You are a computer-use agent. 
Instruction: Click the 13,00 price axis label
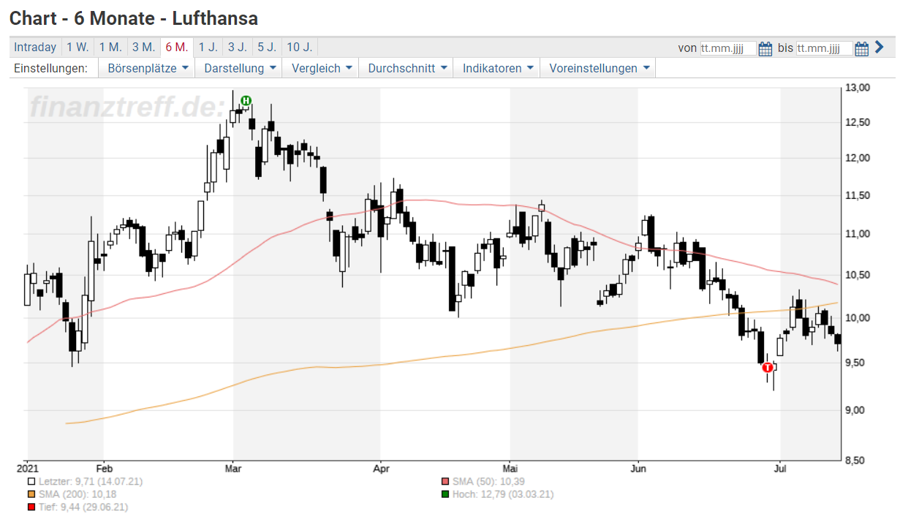point(858,88)
